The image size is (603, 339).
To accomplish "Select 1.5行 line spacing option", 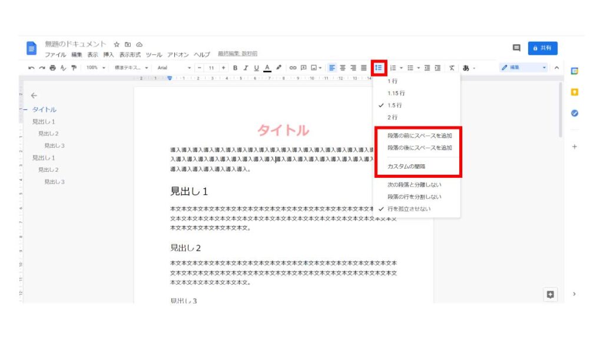I will coord(417,105).
